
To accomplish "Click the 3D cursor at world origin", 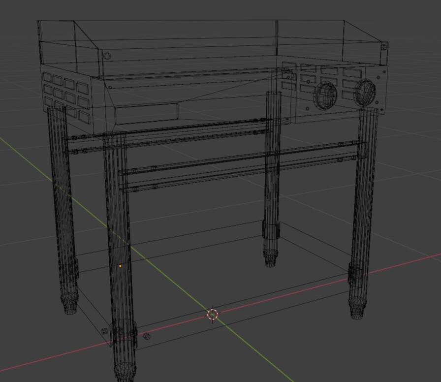I will 212,314.
